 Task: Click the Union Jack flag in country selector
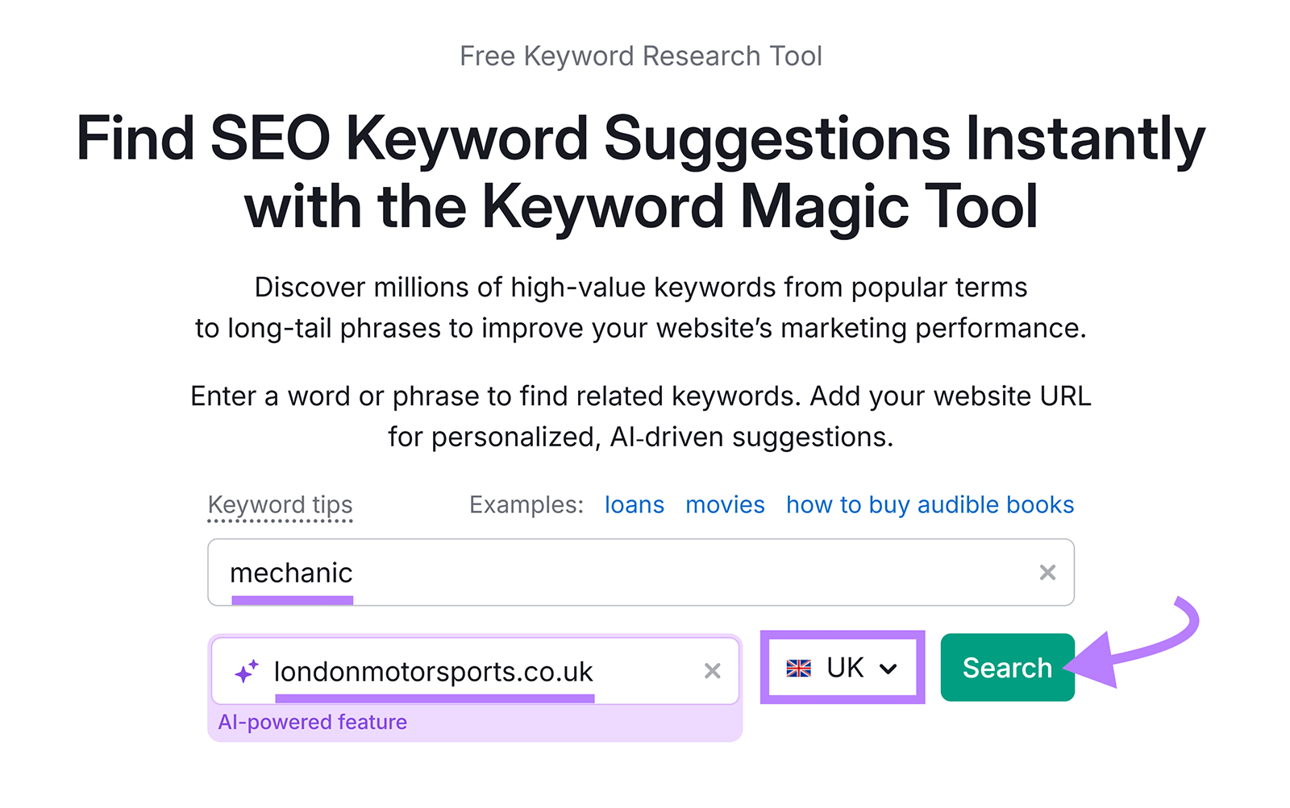click(x=799, y=667)
